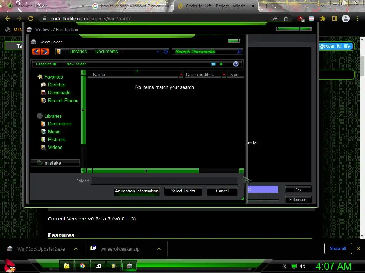The width and height of the screenshot is (365, 273).
Task: Click horizontal scrollbar right arrow
Action: 241,171
